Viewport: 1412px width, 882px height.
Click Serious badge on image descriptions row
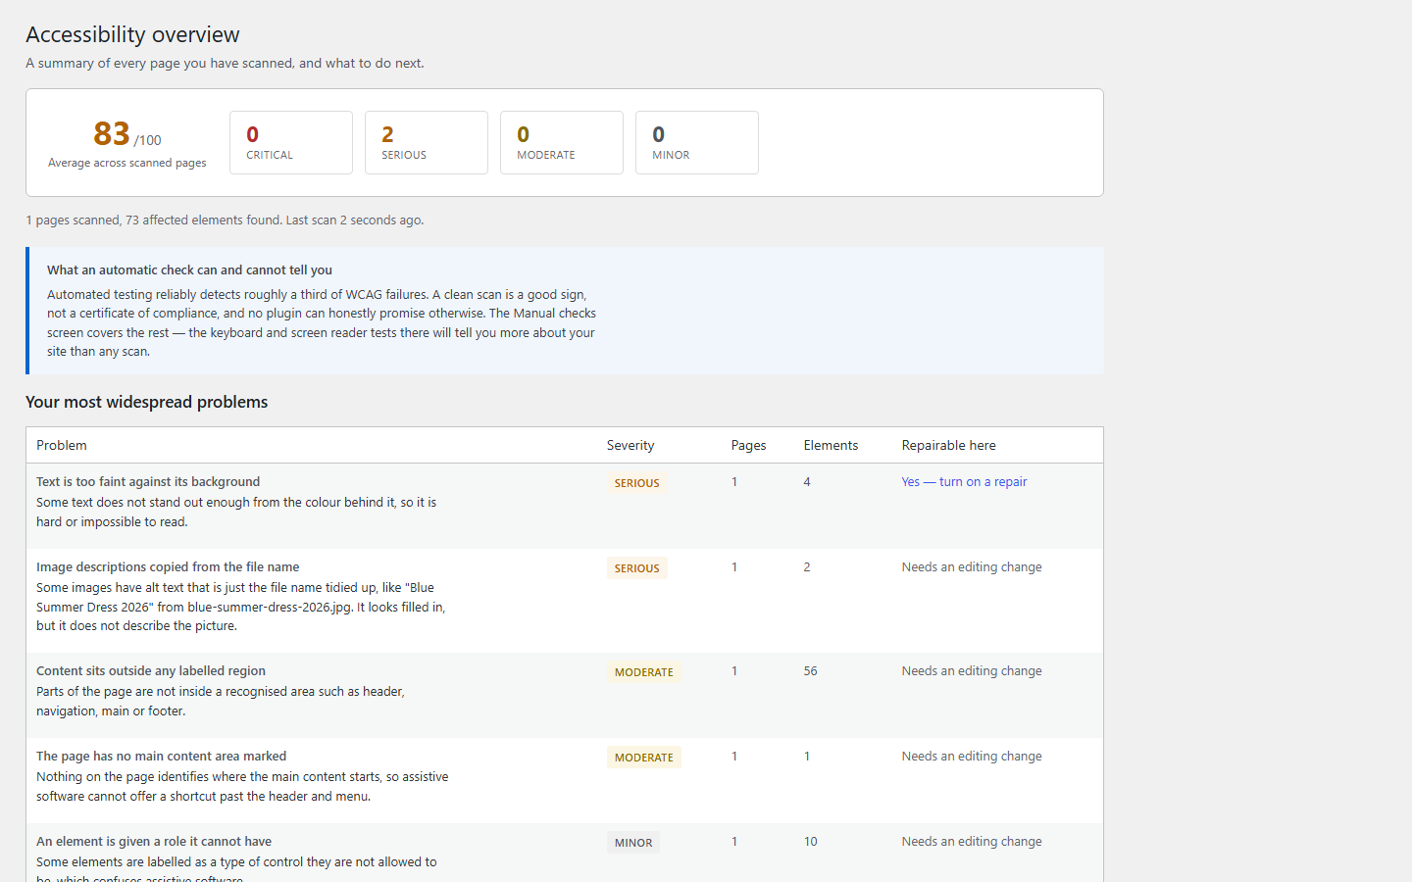[x=637, y=568]
